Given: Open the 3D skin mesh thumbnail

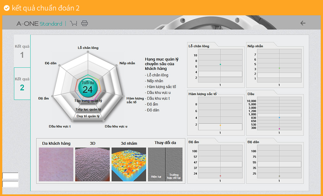Looking at the screenshot, I should [92, 164].
